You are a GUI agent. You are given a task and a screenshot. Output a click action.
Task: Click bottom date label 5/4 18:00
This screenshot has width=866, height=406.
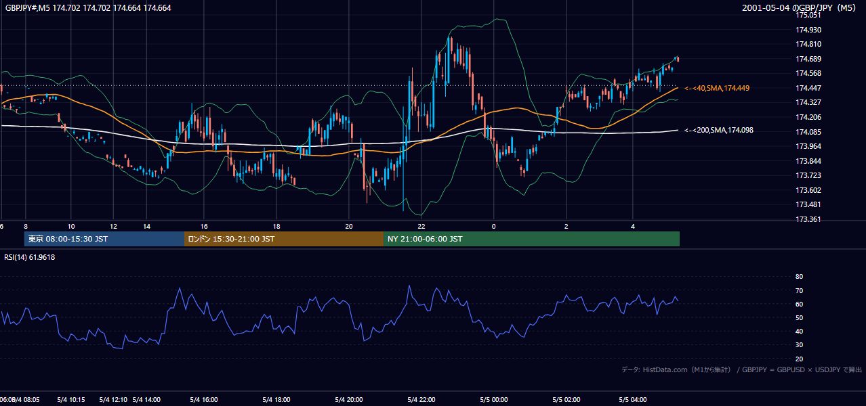[x=276, y=400]
